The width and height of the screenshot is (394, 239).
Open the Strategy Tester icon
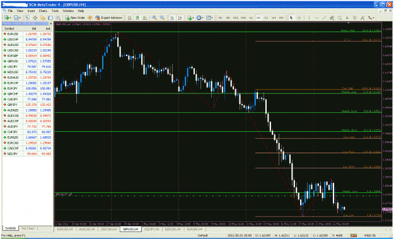pos(58,18)
